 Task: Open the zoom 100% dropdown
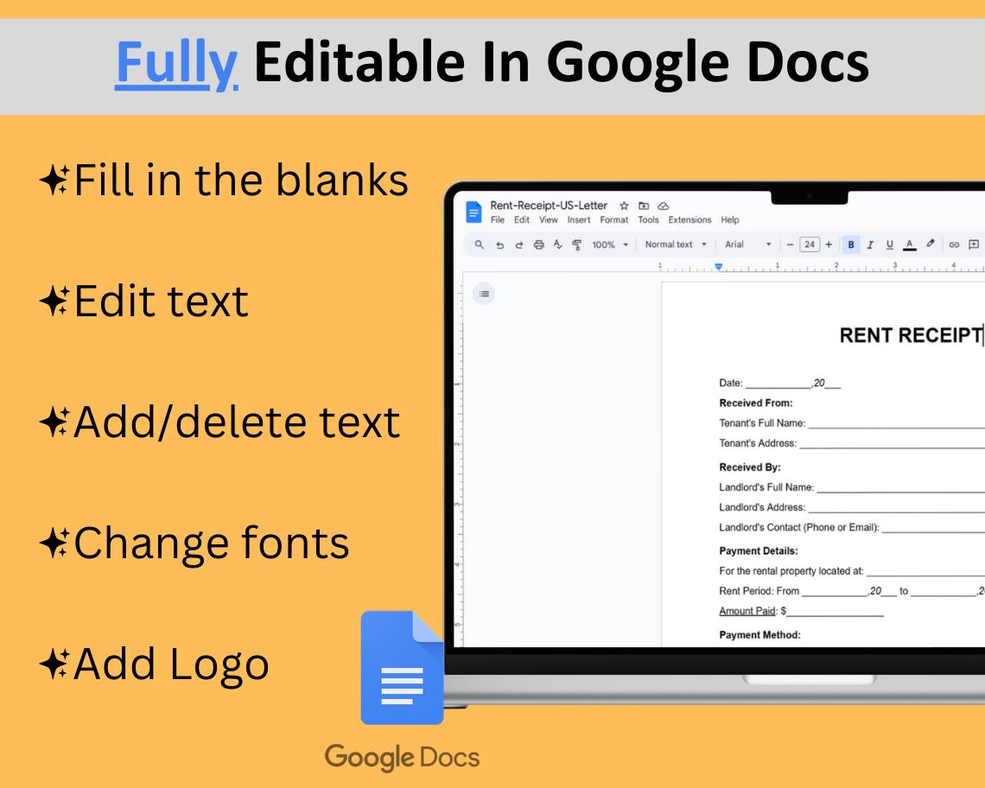click(x=609, y=245)
